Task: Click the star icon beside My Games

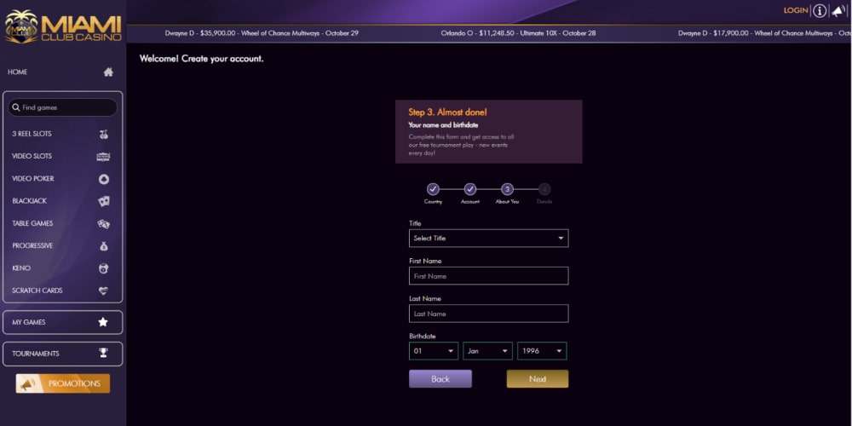Action: tap(103, 322)
